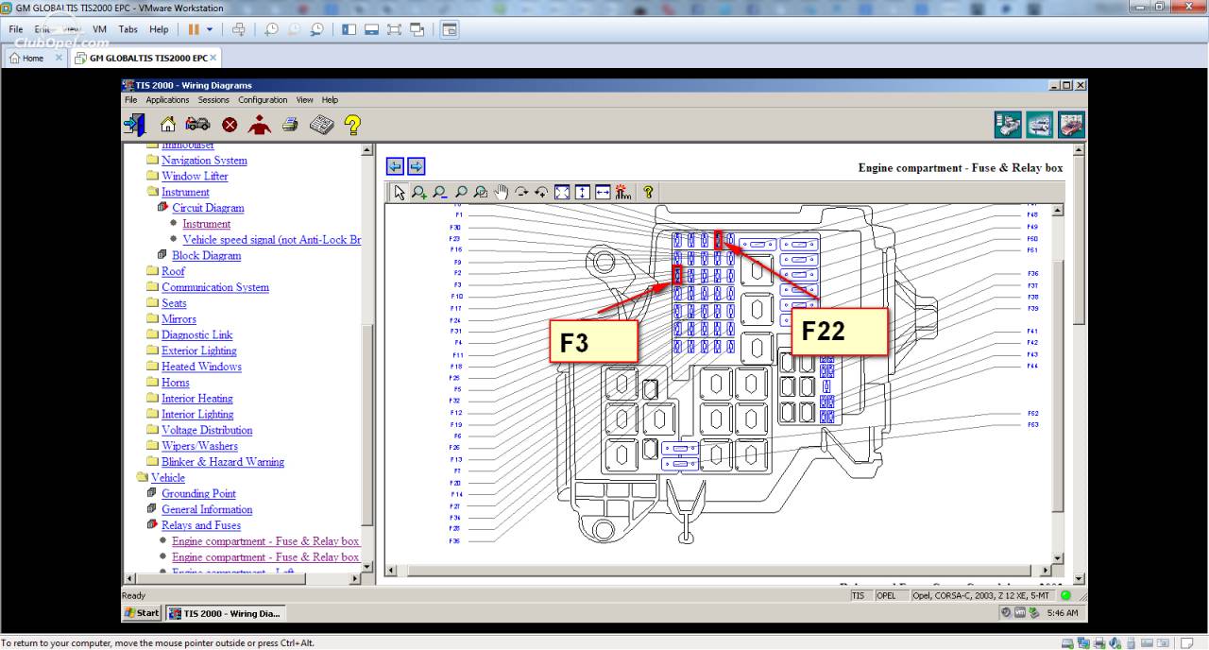Expand the Interior Heating folder
This screenshot has height=650, width=1209.
(153, 399)
